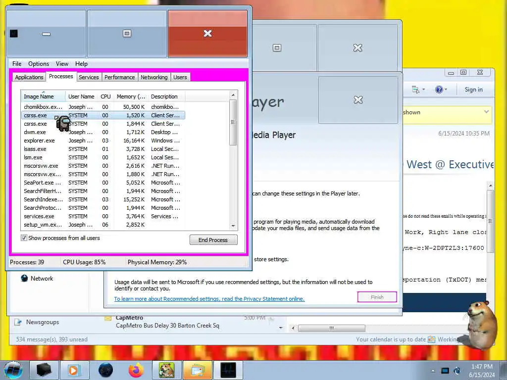The height and width of the screenshot is (380, 507).
Task: Switch to Windows Live Mail taskbar icon
Action: pos(197,370)
